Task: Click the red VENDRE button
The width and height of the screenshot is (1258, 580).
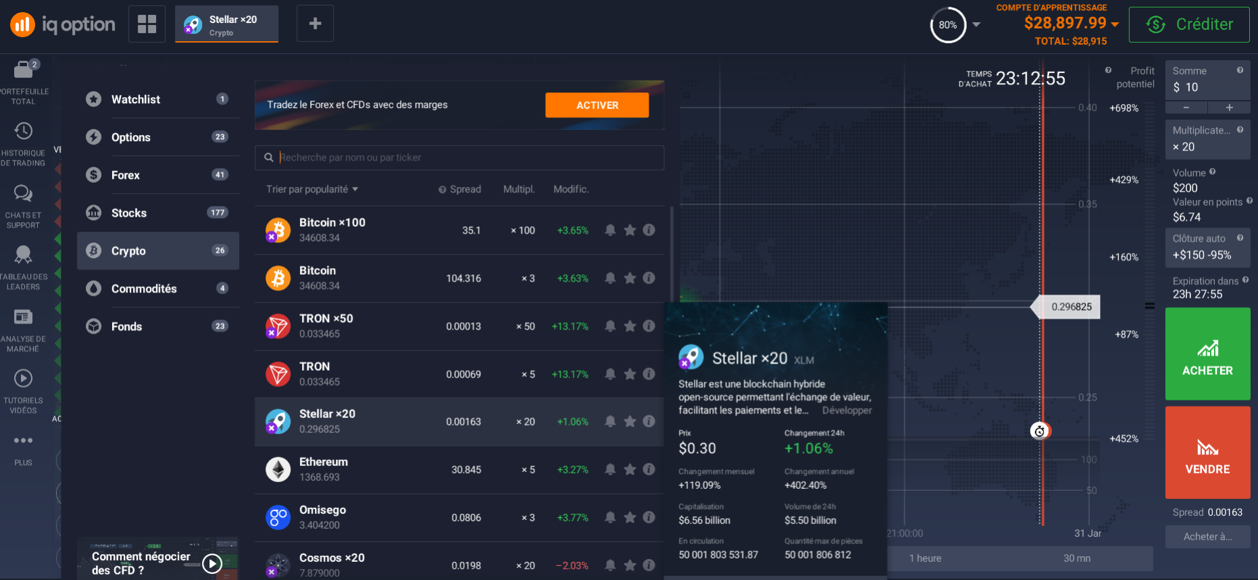Action: 1207,452
